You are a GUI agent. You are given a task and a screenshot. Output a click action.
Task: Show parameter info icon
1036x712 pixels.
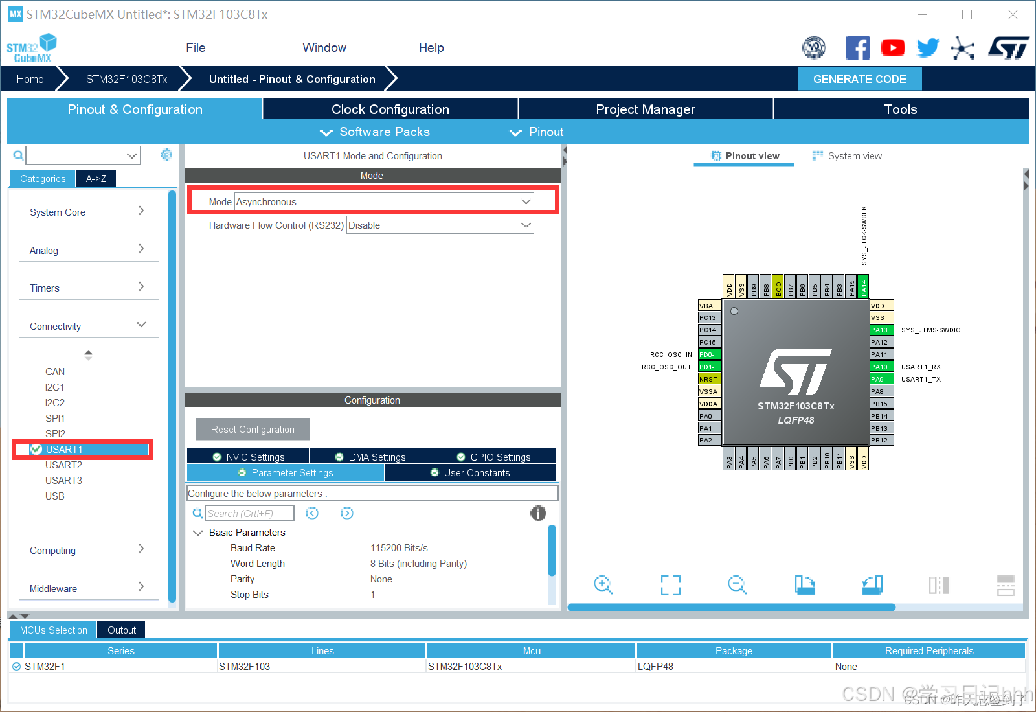click(x=538, y=513)
